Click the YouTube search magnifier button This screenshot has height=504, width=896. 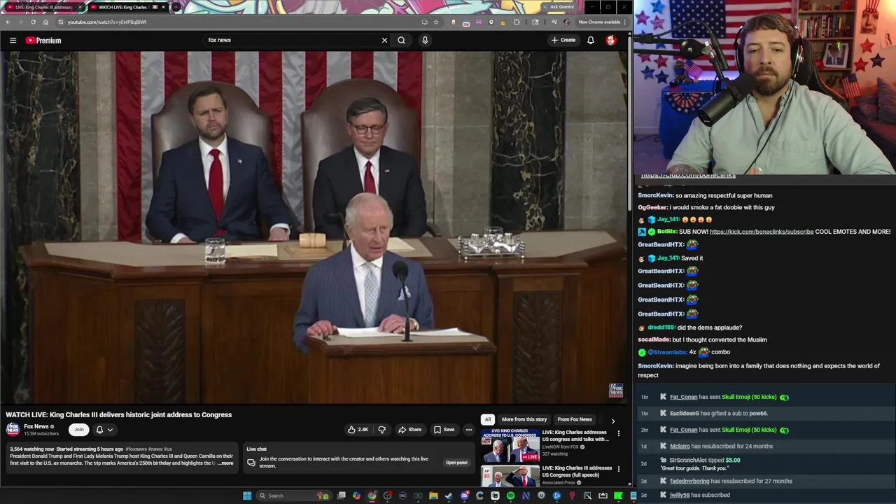401,41
